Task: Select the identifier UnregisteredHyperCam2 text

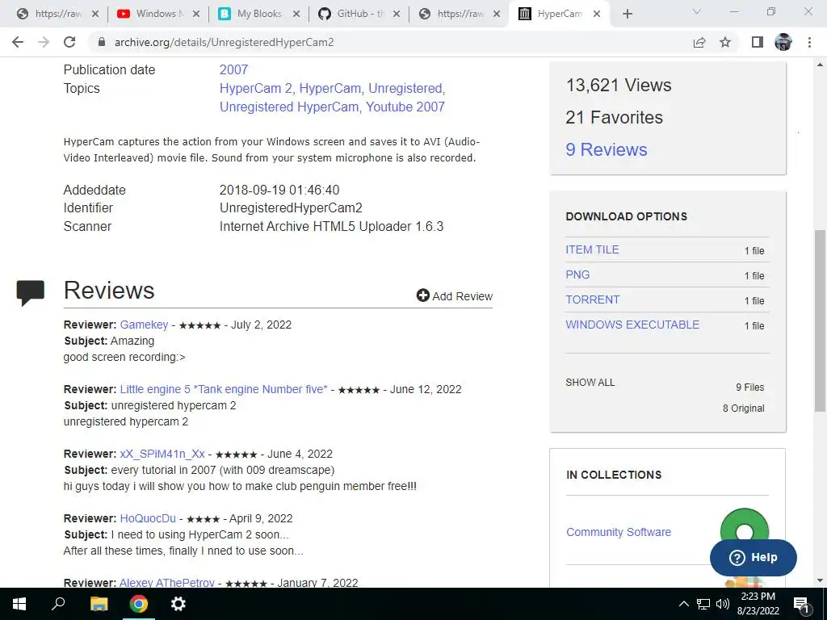Action: (x=291, y=207)
